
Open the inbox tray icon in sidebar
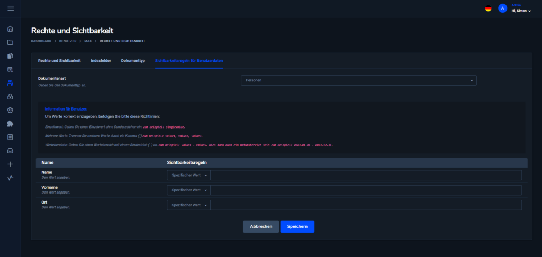11,151
